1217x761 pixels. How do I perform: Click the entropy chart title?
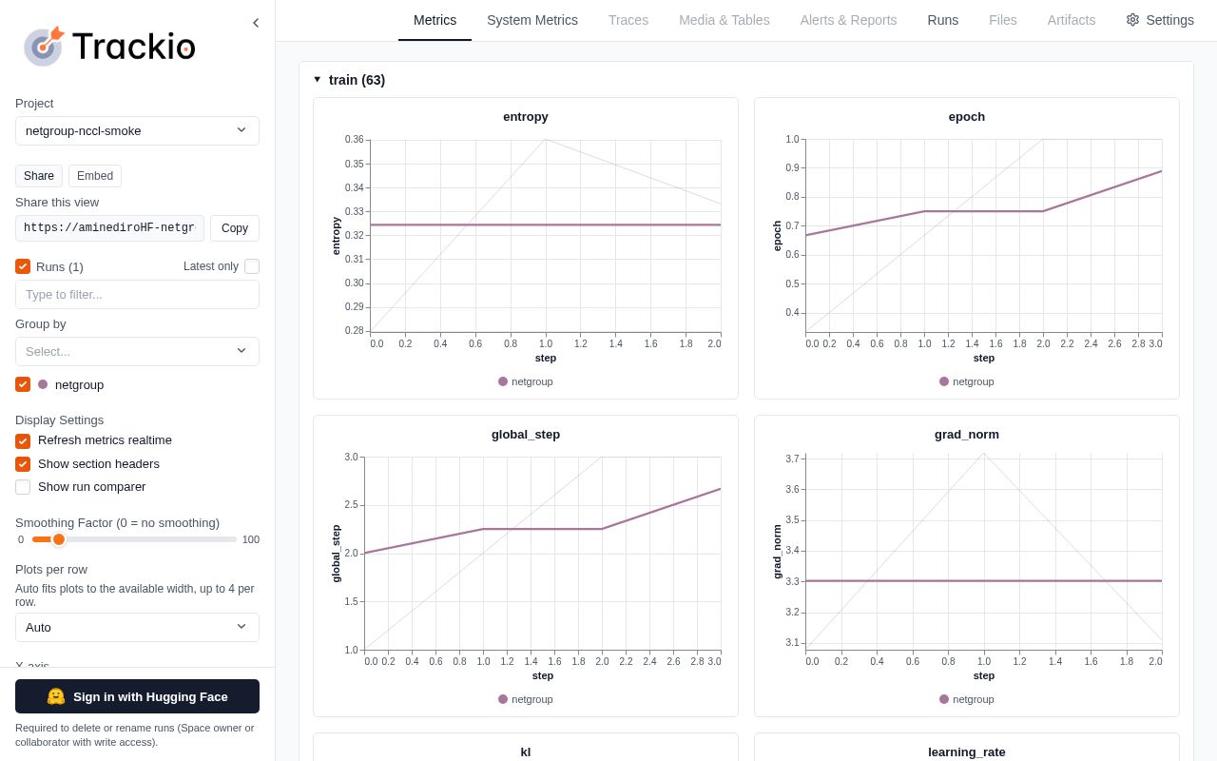[526, 117]
